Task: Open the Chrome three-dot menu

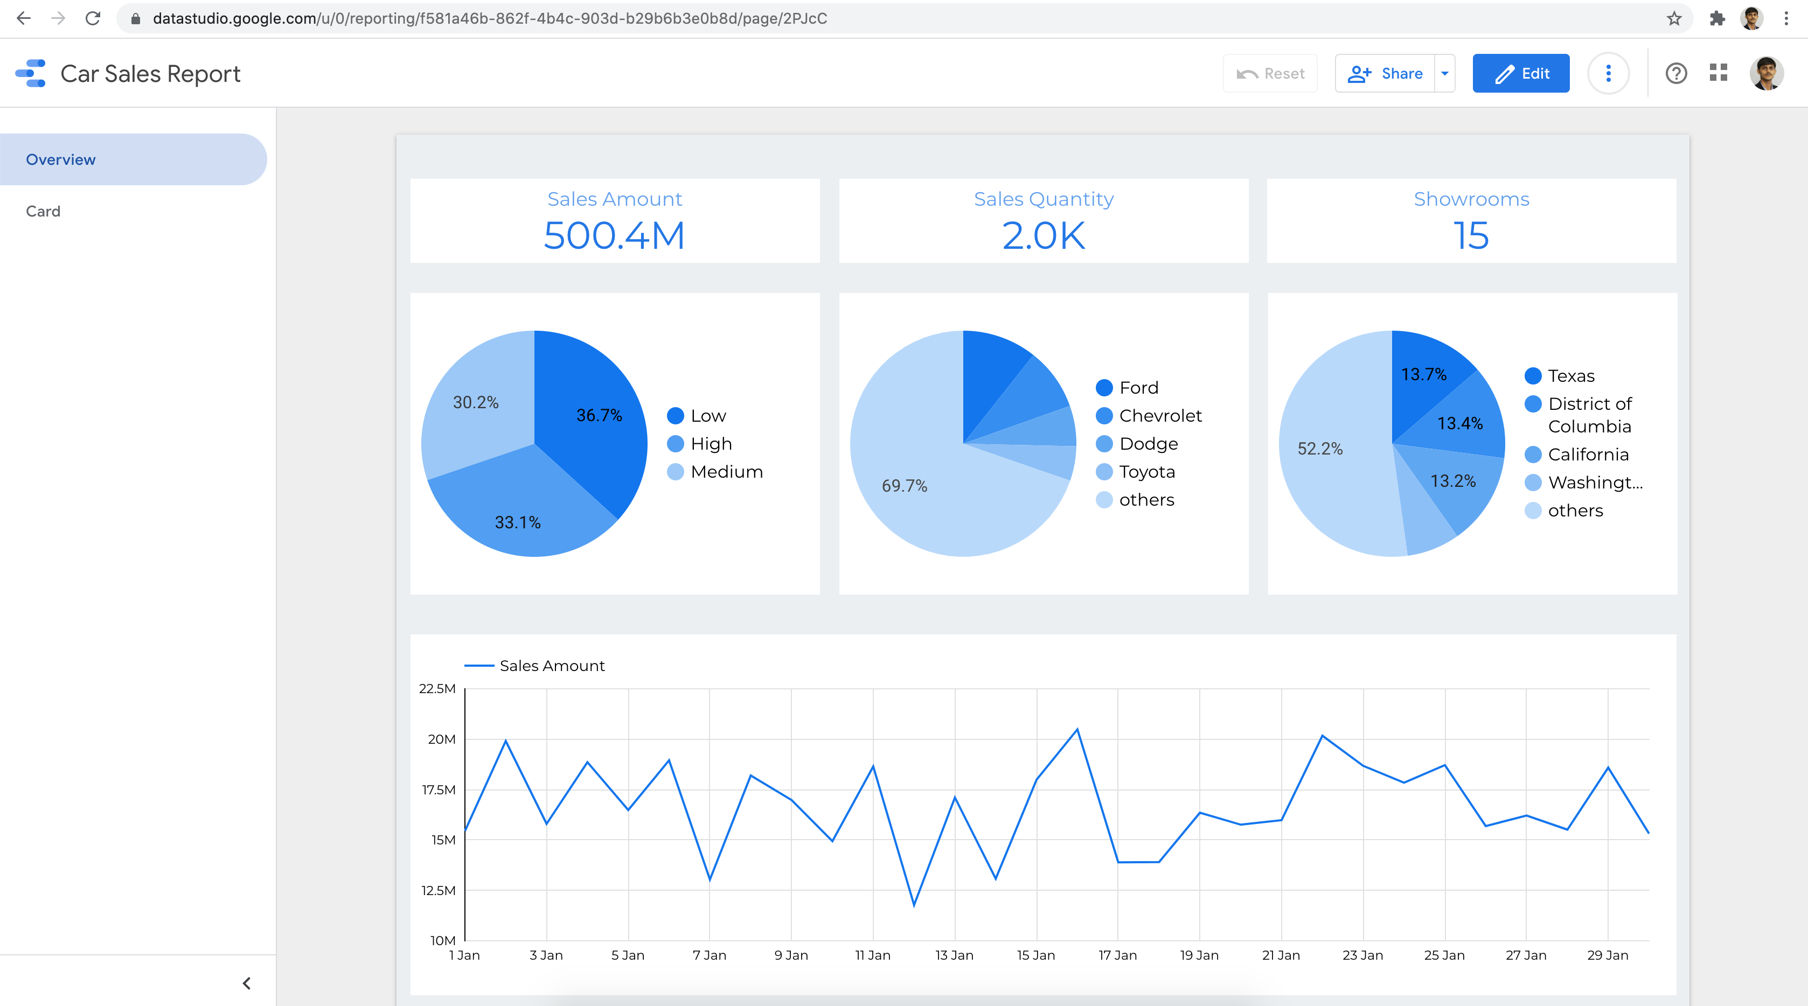Action: click(1786, 18)
